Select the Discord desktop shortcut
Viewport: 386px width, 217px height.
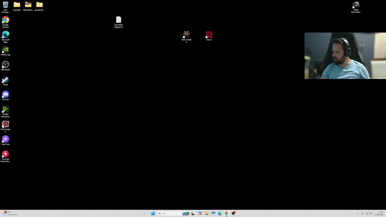[5, 96]
